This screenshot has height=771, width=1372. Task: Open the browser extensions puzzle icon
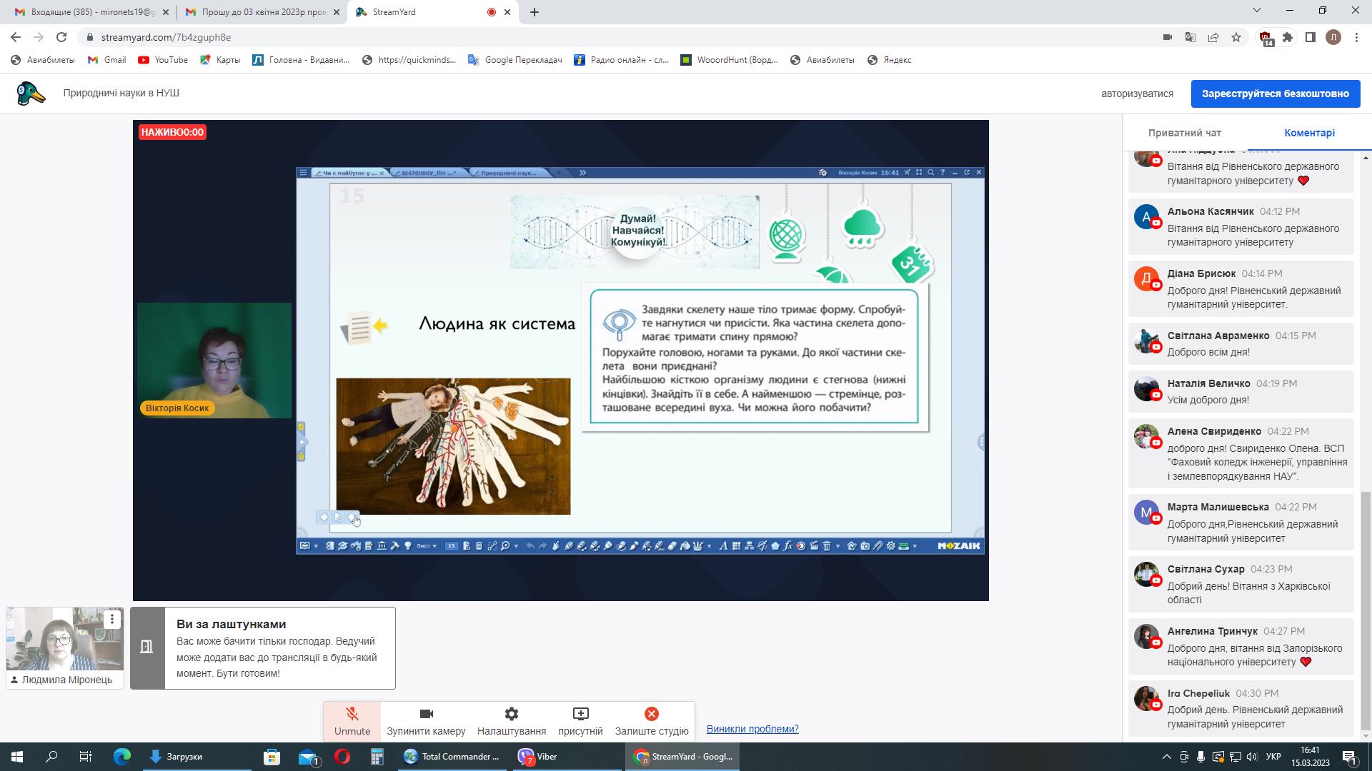[1288, 37]
